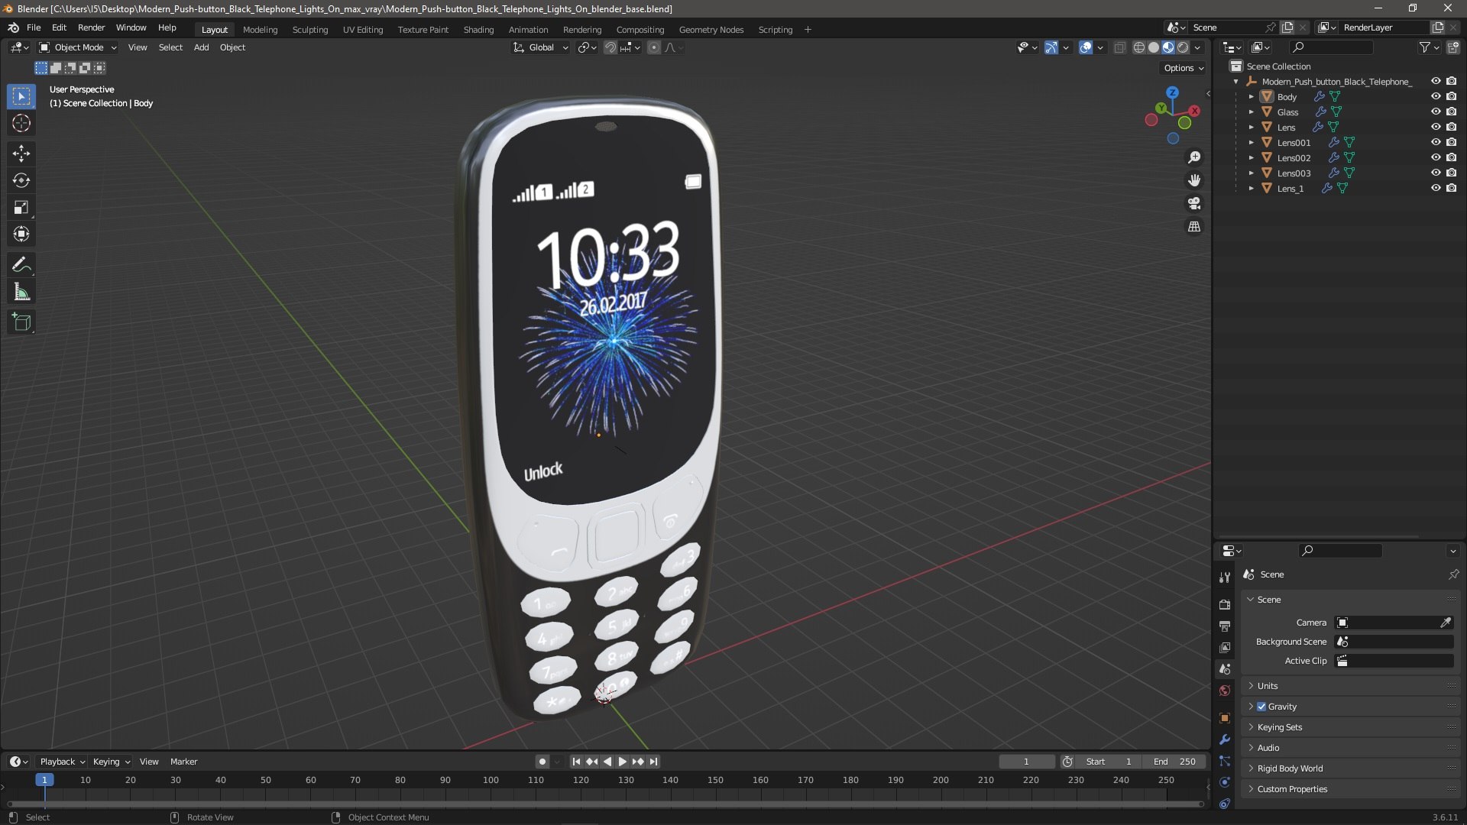This screenshot has height=825, width=1467.
Task: Toggle camera view in the viewport
Action: coord(1193,203)
